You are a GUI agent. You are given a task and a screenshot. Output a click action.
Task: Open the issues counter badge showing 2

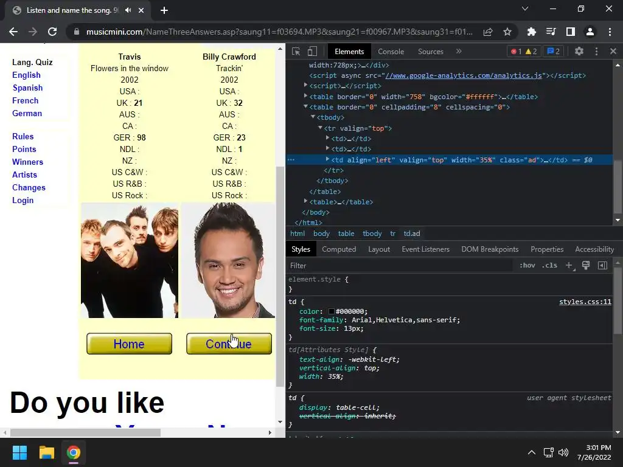pos(554,51)
